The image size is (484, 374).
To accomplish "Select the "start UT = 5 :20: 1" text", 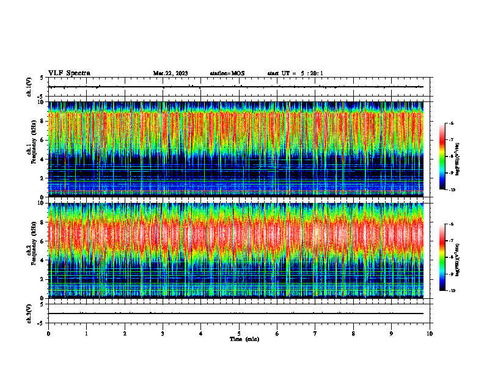I will point(295,73).
